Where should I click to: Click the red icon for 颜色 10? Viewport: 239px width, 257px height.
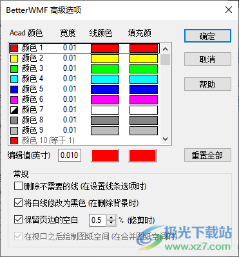coord(14,140)
